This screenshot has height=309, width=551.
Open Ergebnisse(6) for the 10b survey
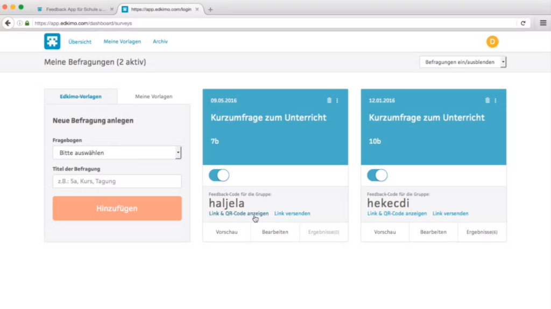pyautogui.click(x=482, y=232)
